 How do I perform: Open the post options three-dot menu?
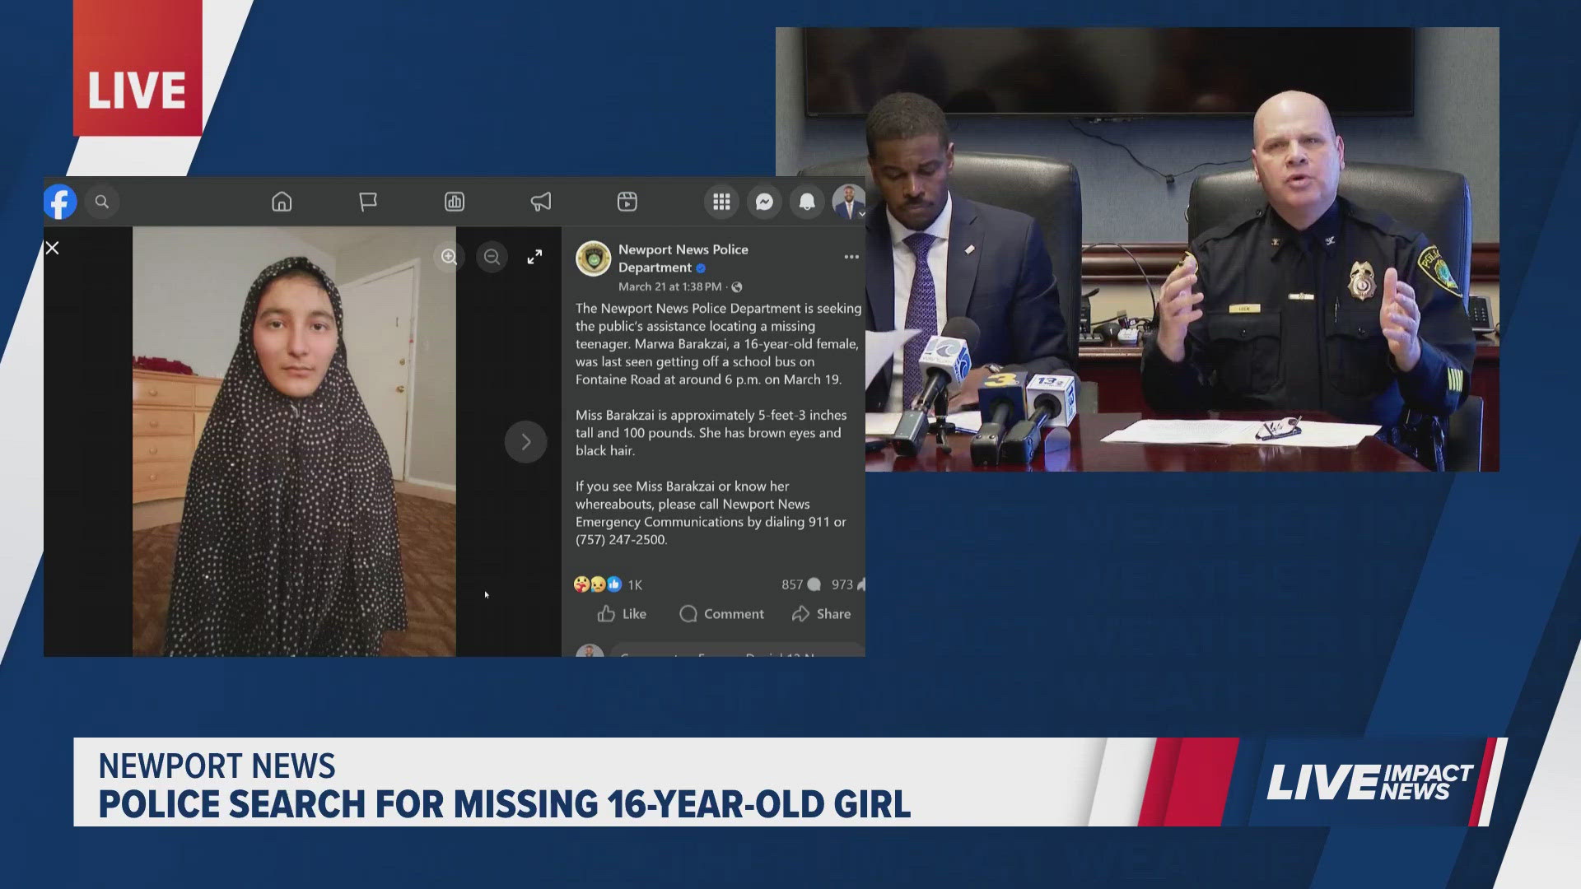851,257
